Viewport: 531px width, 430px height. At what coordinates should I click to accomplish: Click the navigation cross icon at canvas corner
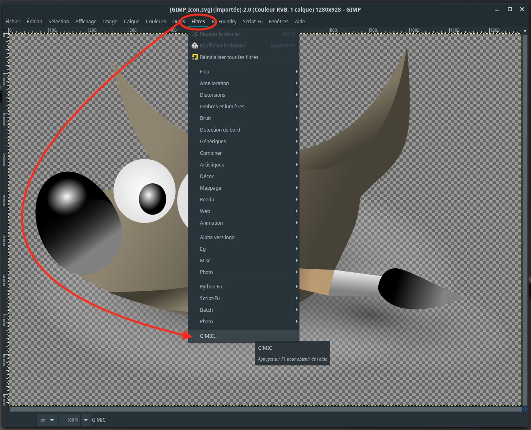tap(525, 409)
